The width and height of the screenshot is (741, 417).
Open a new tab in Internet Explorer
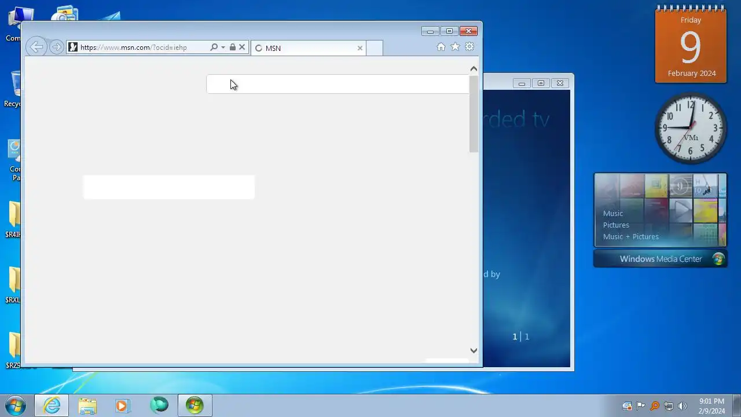click(x=375, y=48)
